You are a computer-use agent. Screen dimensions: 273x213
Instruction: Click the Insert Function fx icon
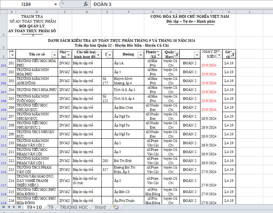click(86, 4)
